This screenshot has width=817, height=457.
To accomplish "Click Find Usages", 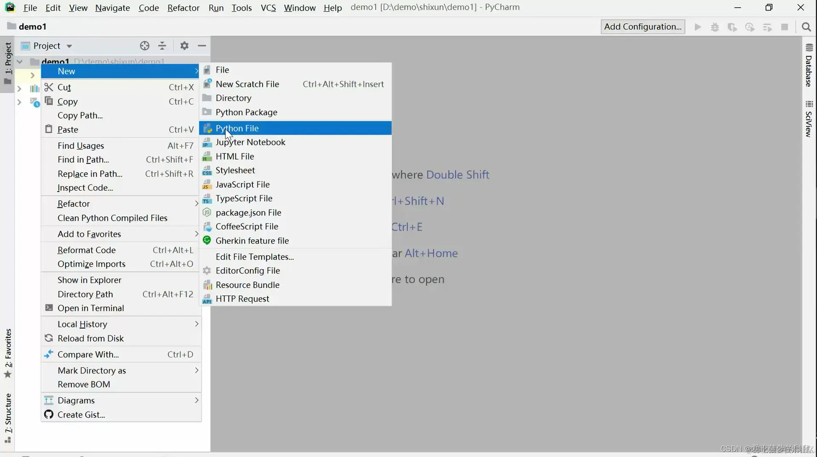I will point(121,146).
